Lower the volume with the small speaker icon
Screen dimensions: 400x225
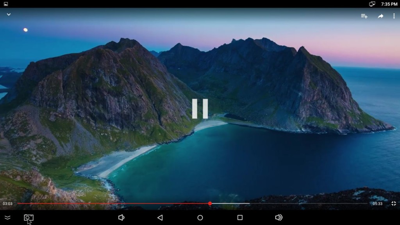coord(121,218)
